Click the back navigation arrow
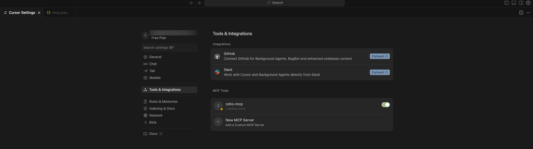The height and width of the screenshot is (149, 533). pos(191,3)
